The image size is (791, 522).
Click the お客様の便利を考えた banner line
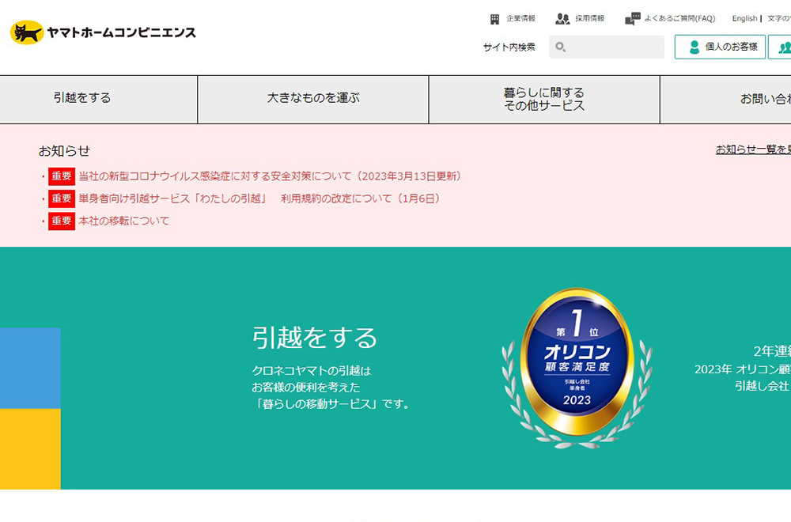pos(305,388)
